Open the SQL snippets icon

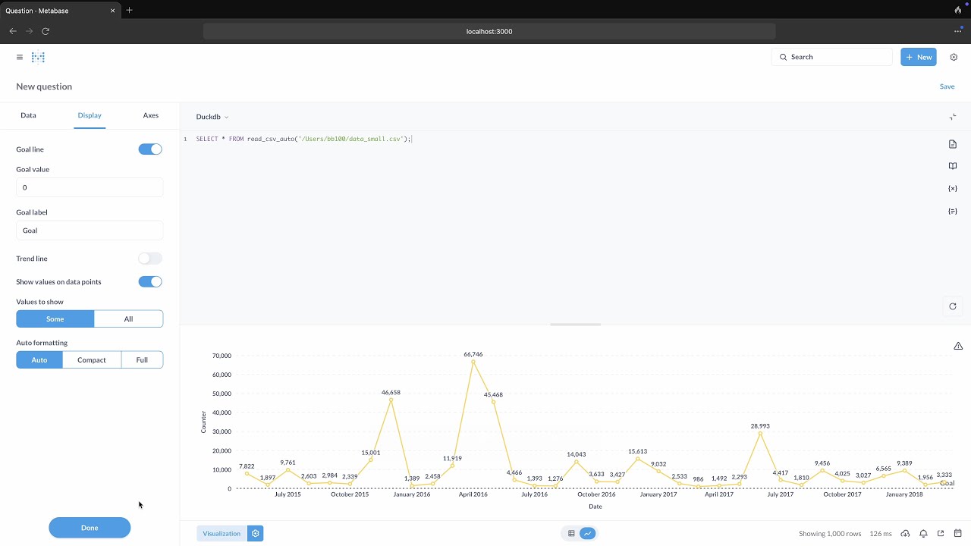click(x=953, y=212)
